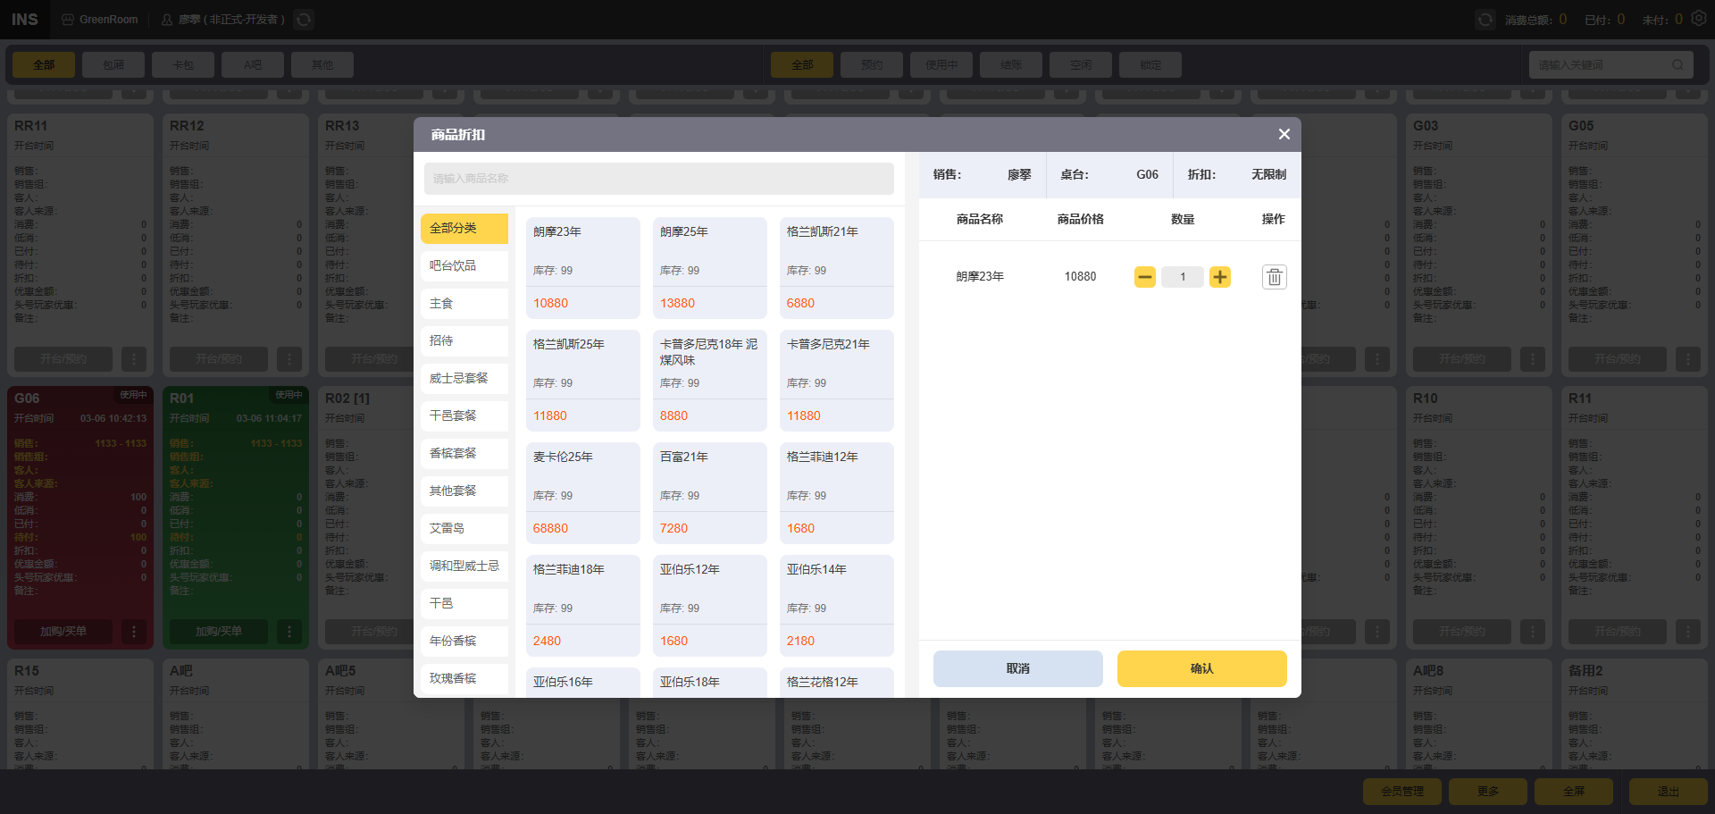
Task: Close the 商品折扣 dialog
Action: 1284,134
